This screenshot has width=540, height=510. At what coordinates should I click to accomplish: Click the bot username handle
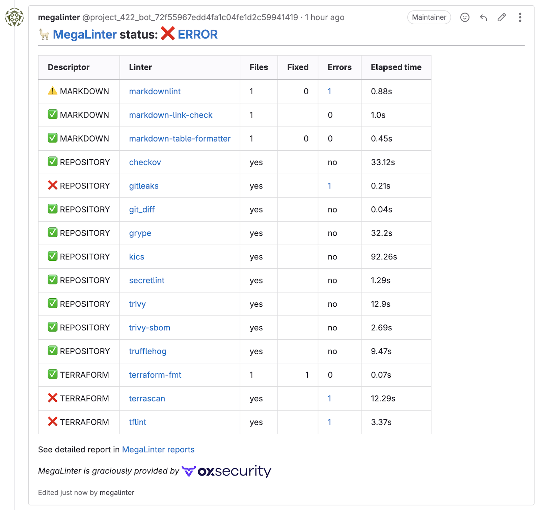(x=190, y=17)
